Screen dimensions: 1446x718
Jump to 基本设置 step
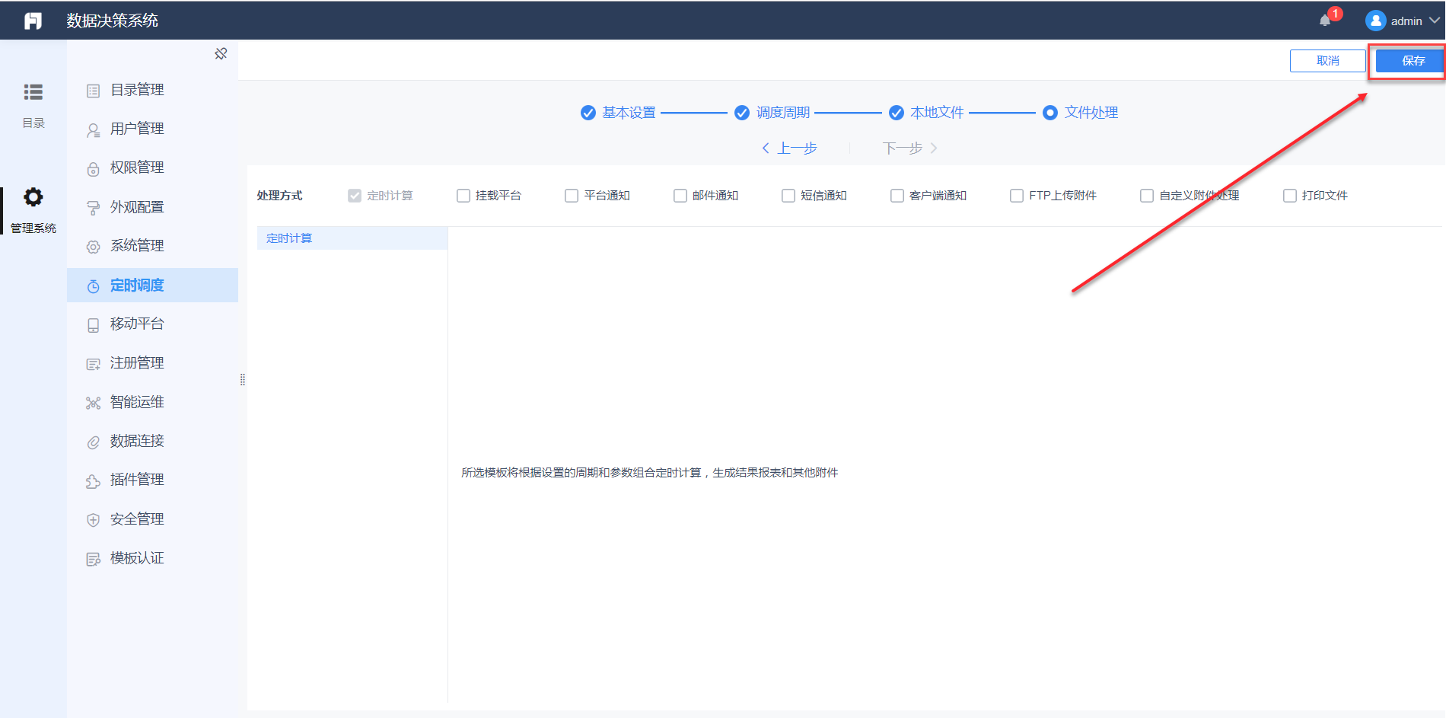(x=618, y=113)
